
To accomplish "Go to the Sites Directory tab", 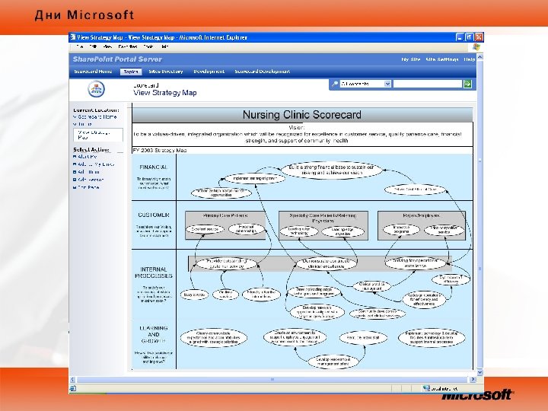I will pyautogui.click(x=166, y=72).
